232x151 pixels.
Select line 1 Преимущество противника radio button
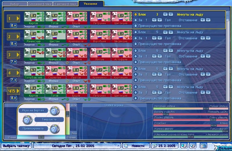[x=135, y=26]
